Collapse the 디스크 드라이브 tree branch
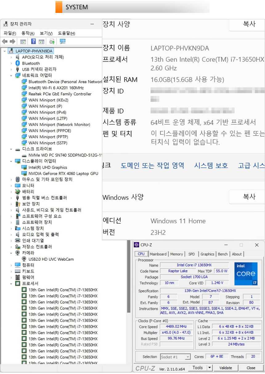Screen dimensions: 265x374 point(11,149)
